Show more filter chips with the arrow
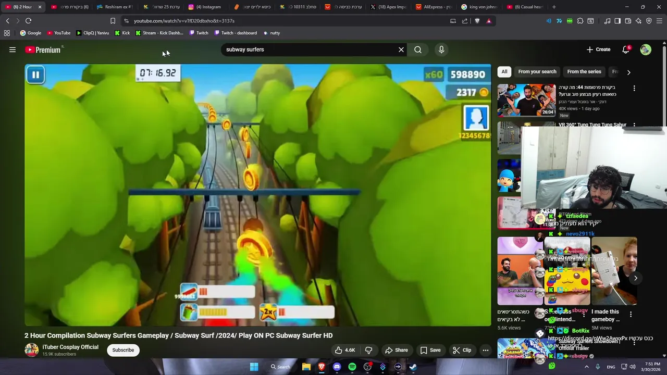This screenshot has width=667, height=375. 628,72
